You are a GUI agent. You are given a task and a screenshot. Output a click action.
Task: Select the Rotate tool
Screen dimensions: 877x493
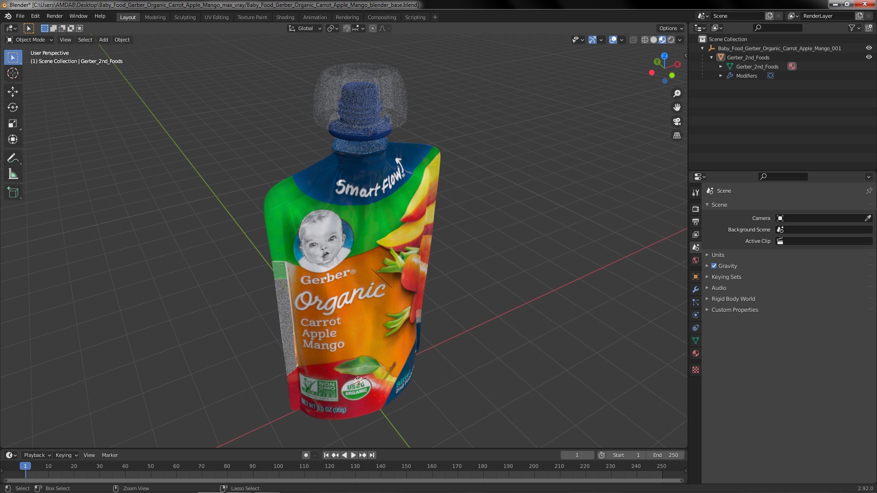13,108
